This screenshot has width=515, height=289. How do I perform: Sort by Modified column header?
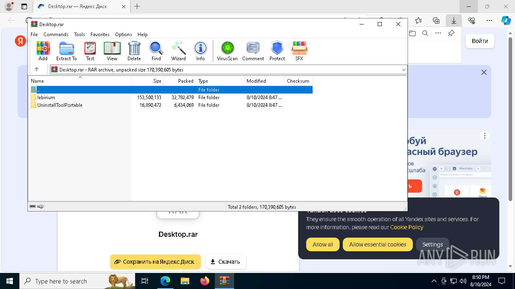(264, 81)
